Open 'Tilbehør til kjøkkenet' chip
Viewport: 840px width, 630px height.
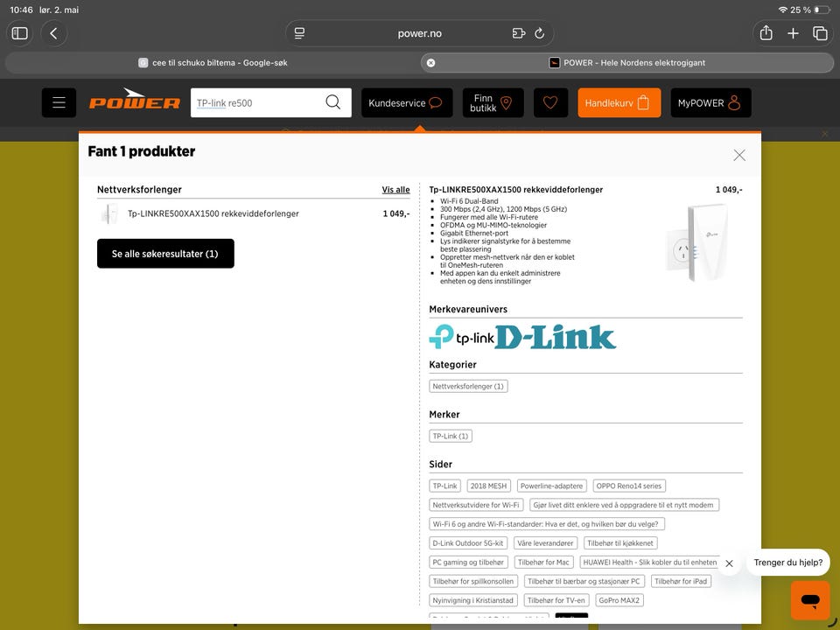pyautogui.click(x=620, y=543)
